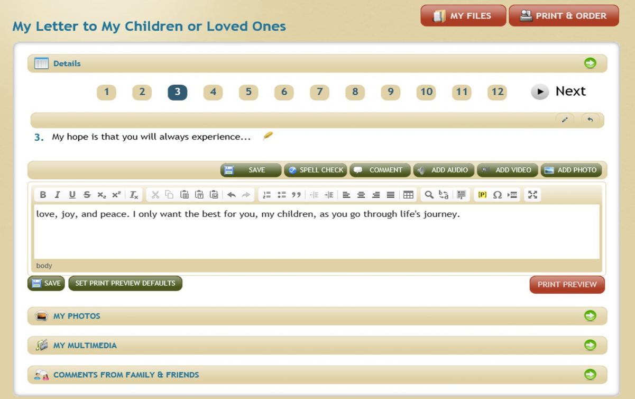Viewport: 635px width, 399px height.
Task: Open the Print Preview
Action: point(567,284)
